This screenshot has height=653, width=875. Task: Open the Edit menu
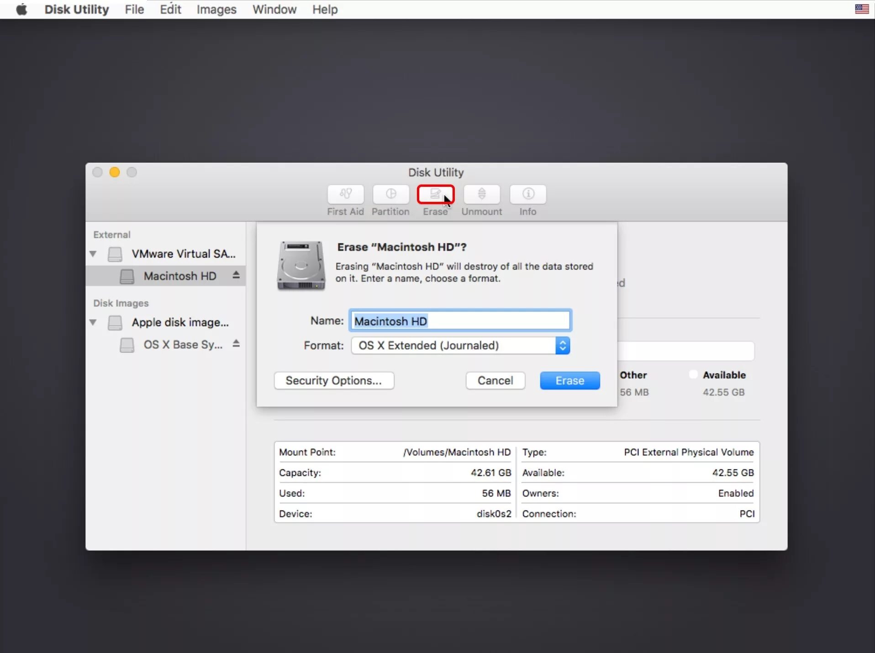[170, 9]
